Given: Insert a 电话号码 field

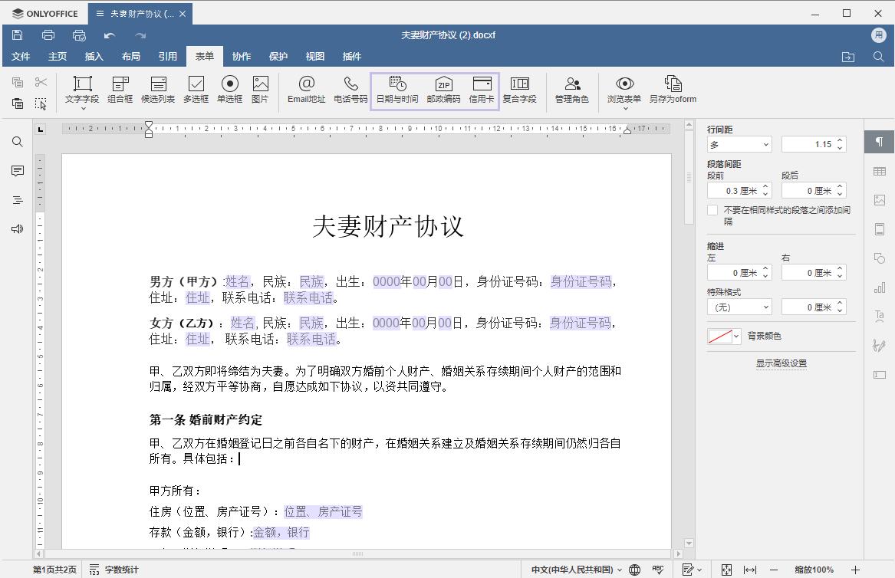Looking at the screenshot, I should click(x=351, y=90).
